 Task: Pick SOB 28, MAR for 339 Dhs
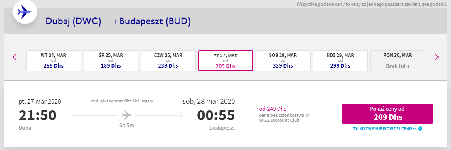[x=283, y=60]
